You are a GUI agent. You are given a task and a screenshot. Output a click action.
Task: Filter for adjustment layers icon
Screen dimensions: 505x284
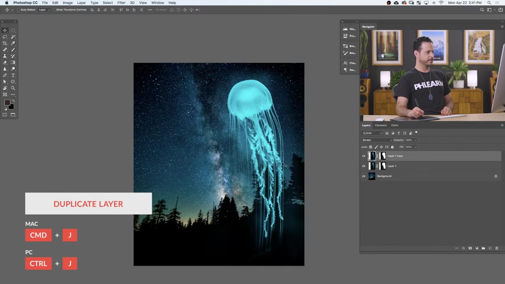pos(393,133)
